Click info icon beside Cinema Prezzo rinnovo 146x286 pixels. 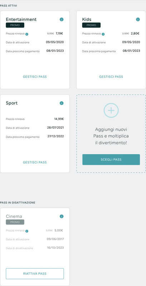[x=27, y=231]
